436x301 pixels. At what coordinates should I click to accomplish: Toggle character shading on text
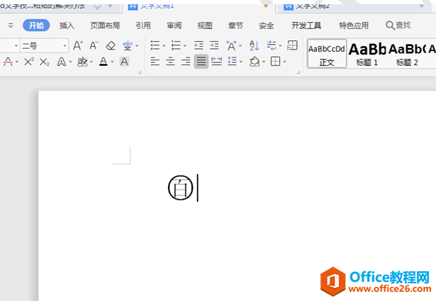click(x=124, y=62)
